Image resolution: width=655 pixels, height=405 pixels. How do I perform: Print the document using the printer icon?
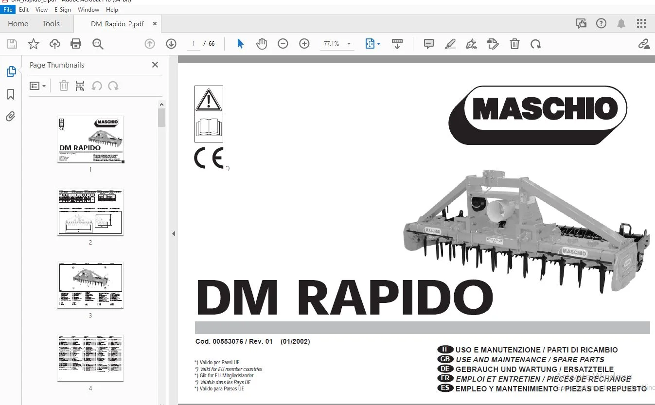tap(76, 44)
